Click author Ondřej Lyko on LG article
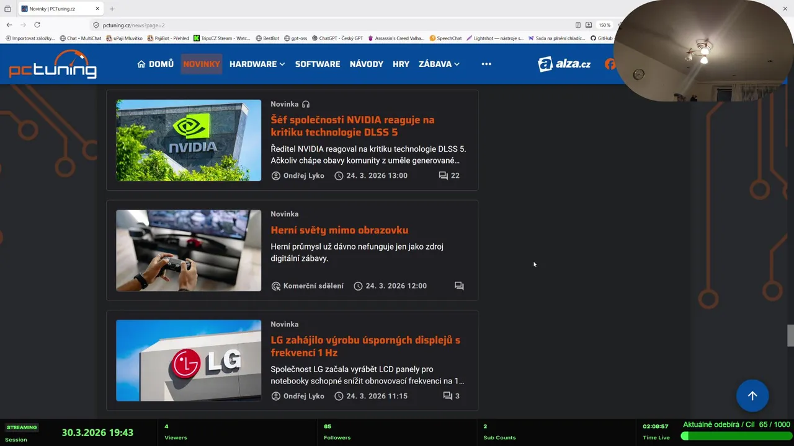Image resolution: width=794 pixels, height=446 pixels. (298, 396)
